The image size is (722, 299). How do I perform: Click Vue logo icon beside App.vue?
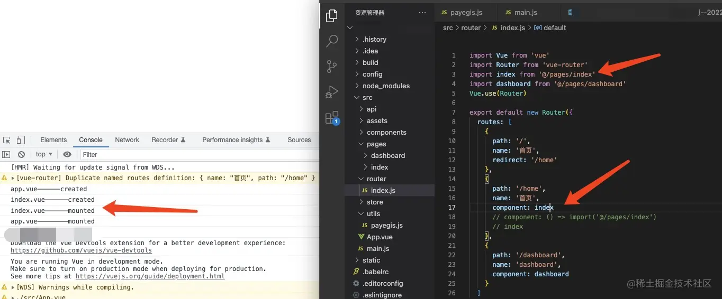362,237
